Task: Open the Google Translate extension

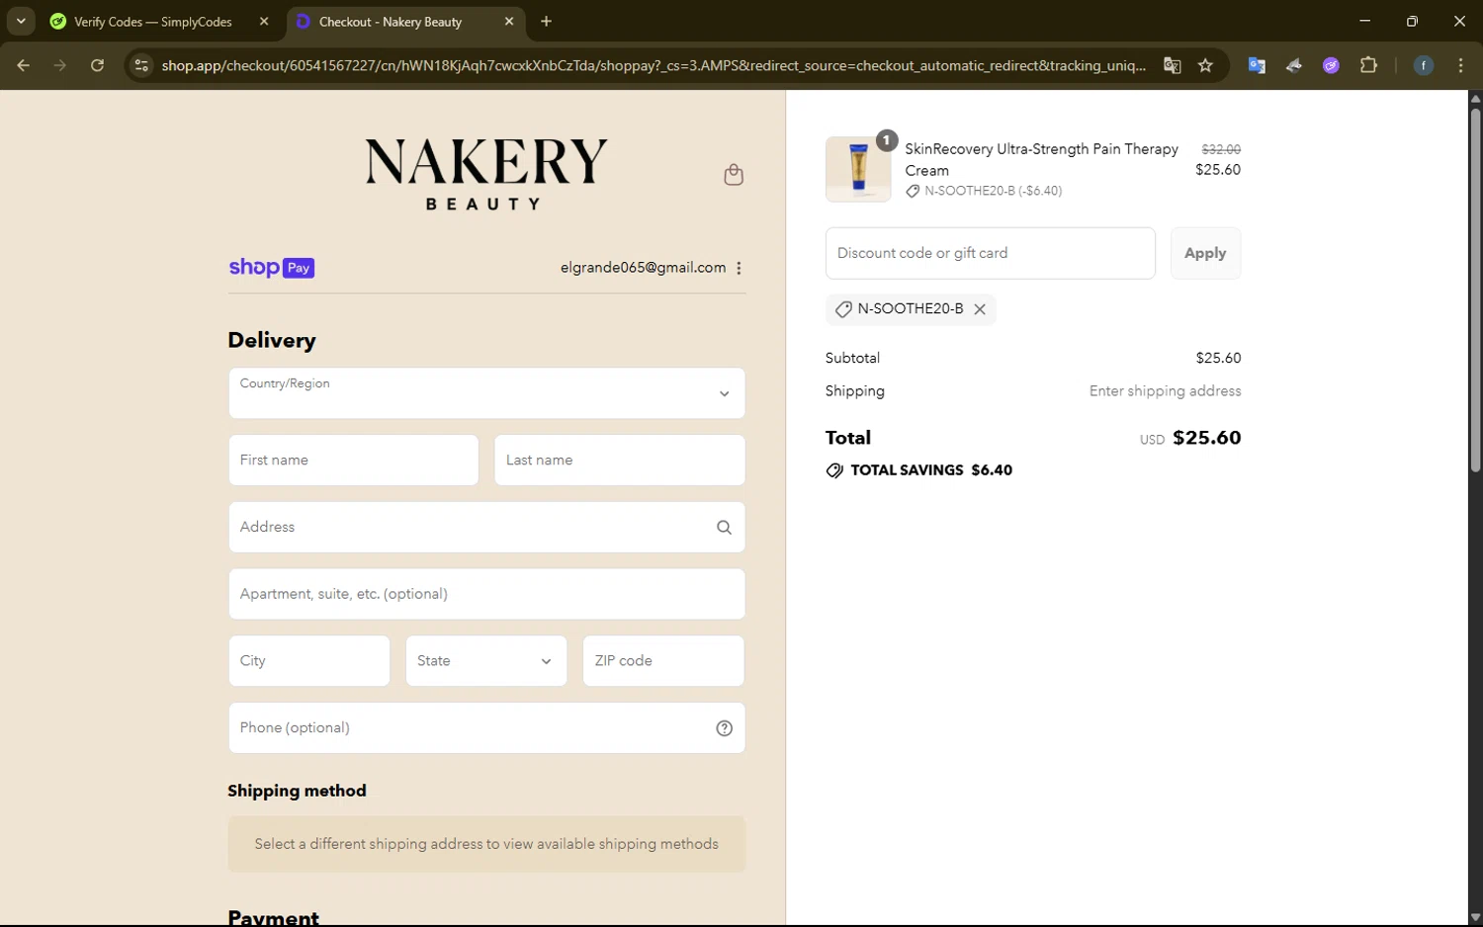Action: [1257, 65]
